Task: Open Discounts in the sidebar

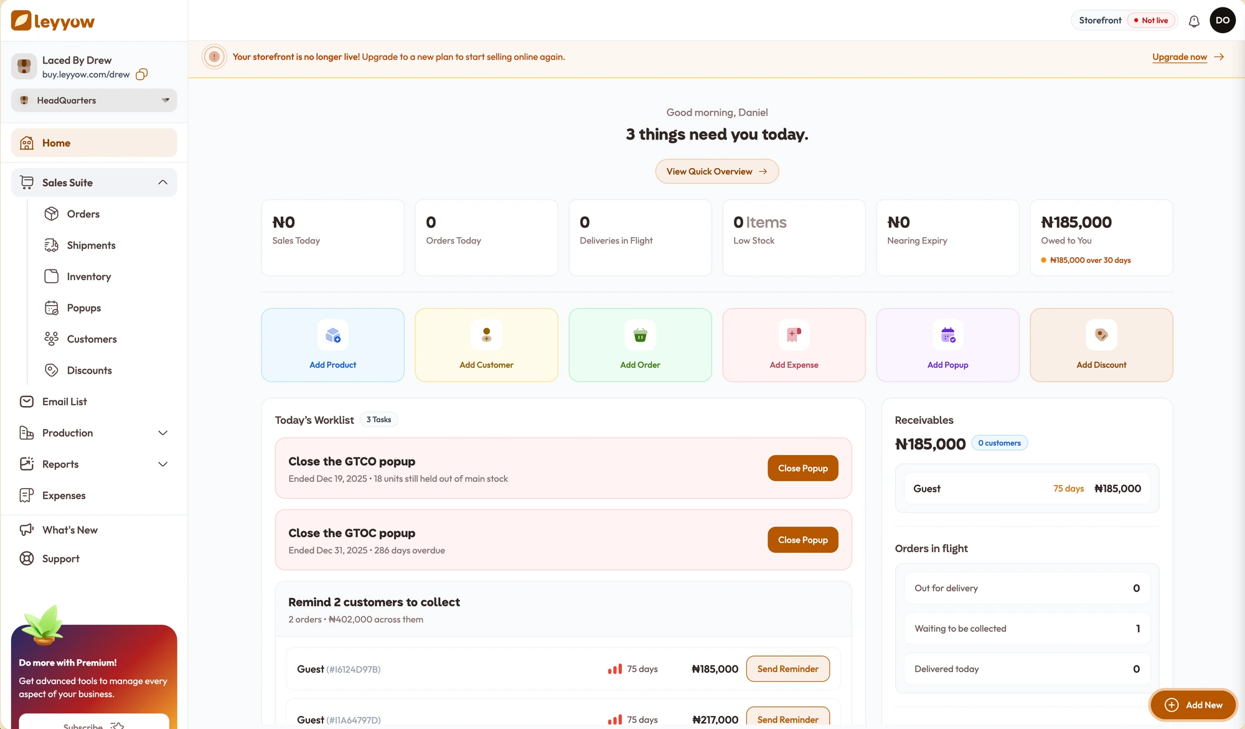Action: click(89, 370)
